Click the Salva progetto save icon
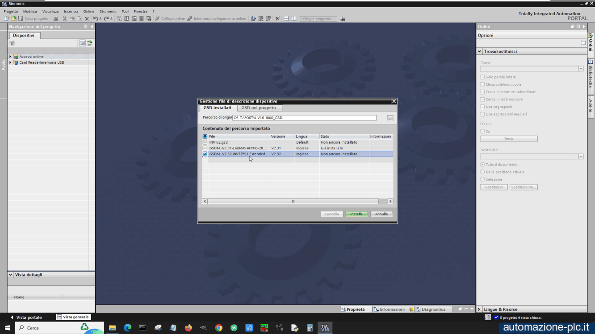Viewport: 595px width, 334px height. (21, 19)
